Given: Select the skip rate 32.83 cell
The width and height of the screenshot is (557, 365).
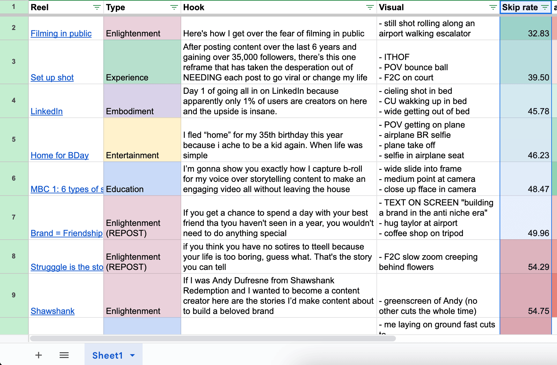Looking at the screenshot, I should (526, 28).
